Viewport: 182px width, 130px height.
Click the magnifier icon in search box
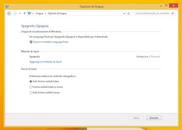coord(173,13)
